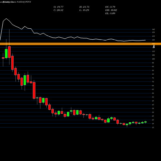Image resolution: width=161 pixels, height=161 pixels.
Task: Select the open value O: 19.77
Action: [x=59, y=7]
